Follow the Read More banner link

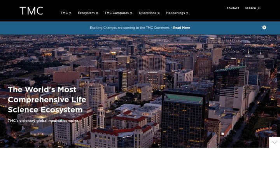tap(182, 28)
